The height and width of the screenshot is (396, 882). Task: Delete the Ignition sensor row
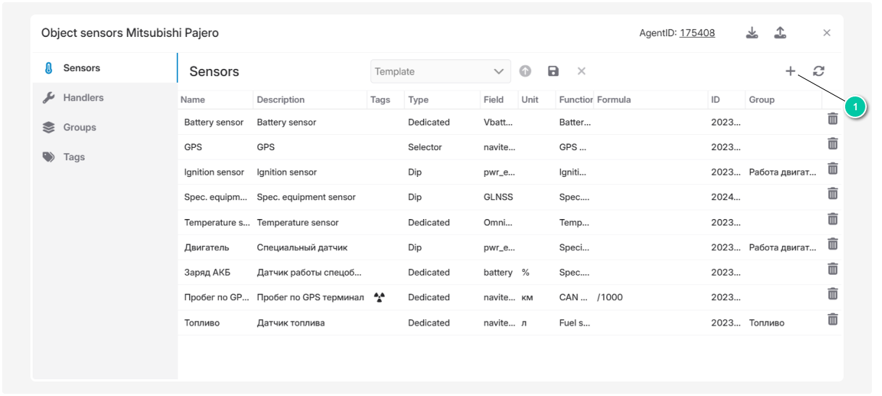click(833, 169)
